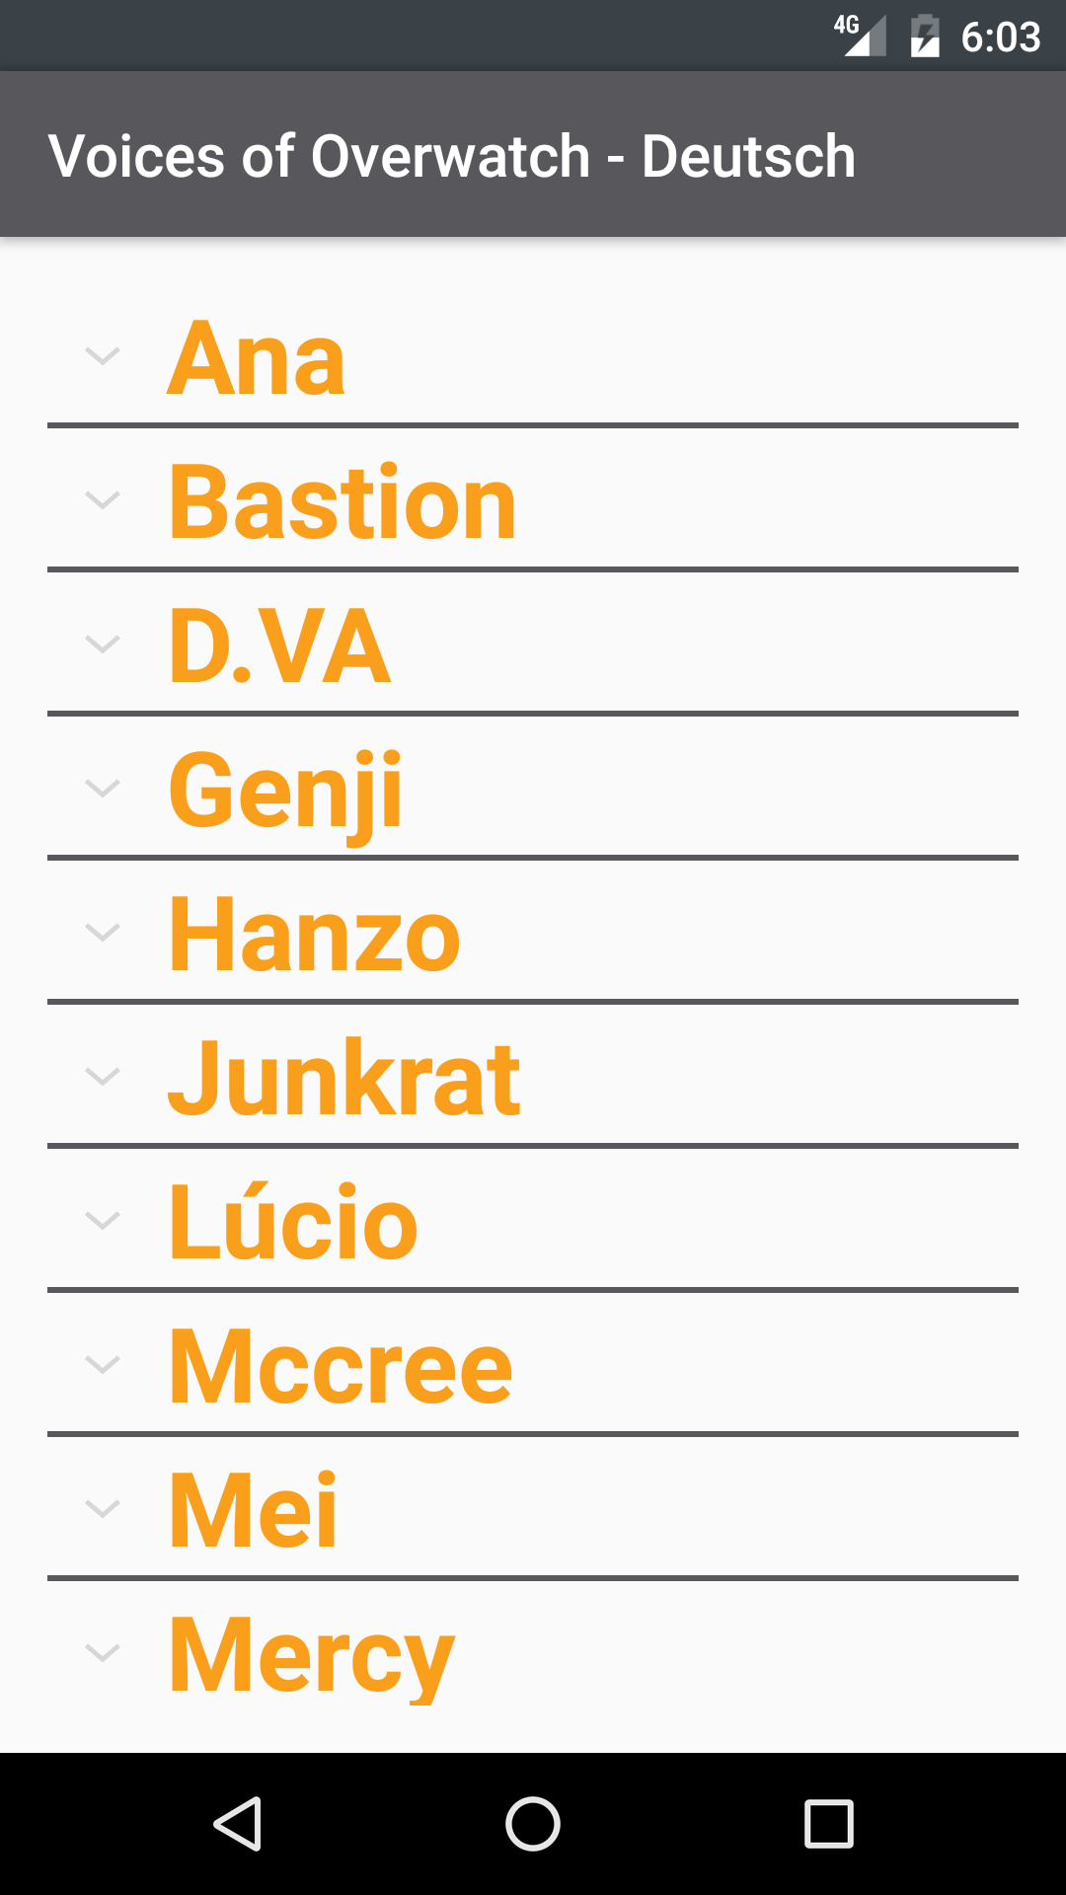Click the chevron beside D.VA
Image resolution: width=1066 pixels, height=1895 pixels.
pos(103,644)
